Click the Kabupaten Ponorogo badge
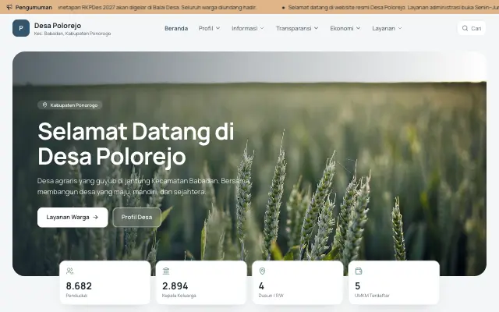The width and height of the screenshot is (499, 312). tap(69, 105)
